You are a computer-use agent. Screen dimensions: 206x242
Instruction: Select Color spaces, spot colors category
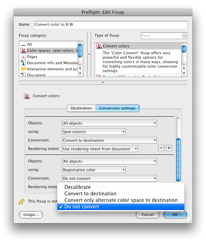[49, 50]
